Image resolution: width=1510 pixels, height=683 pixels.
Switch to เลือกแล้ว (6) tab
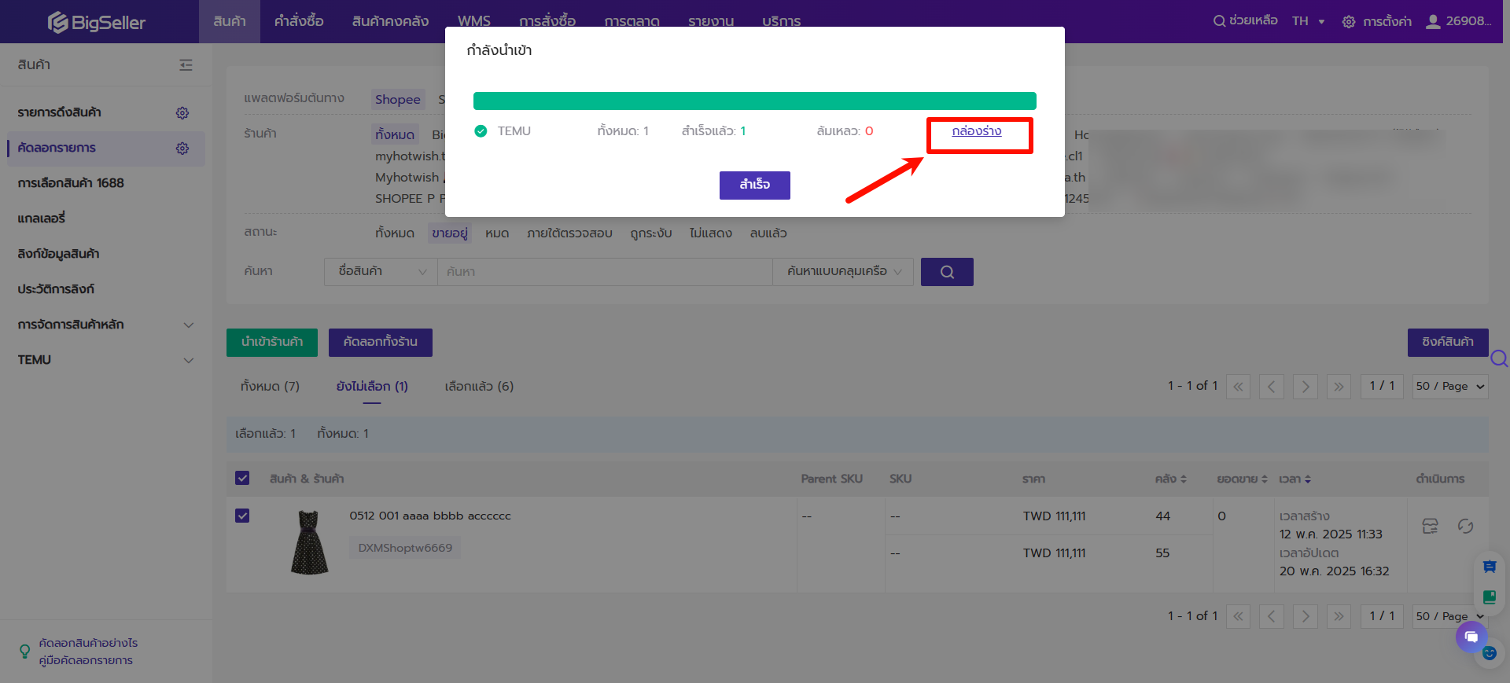(479, 387)
